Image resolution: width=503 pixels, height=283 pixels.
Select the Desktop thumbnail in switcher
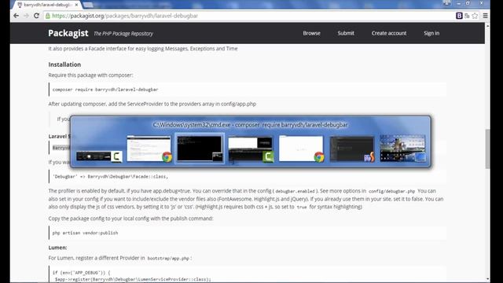[x=403, y=149]
